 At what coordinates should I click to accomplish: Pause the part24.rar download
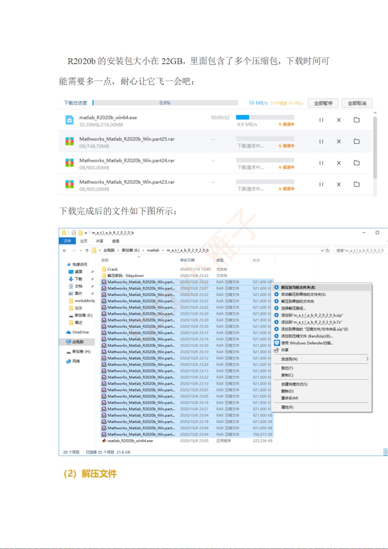click(321, 163)
